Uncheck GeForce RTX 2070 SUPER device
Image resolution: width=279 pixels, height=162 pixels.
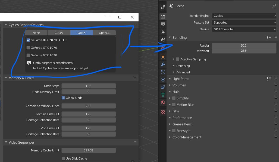[x=28, y=40]
